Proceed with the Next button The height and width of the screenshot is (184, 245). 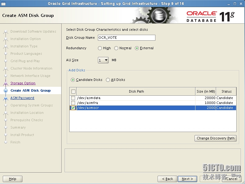[x=187, y=179]
